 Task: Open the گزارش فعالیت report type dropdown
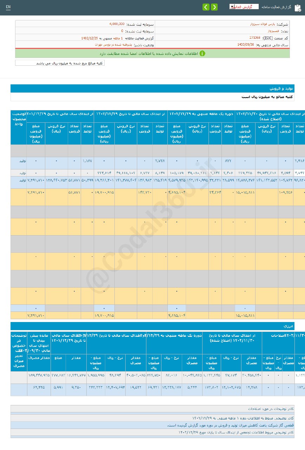pos(244,7)
